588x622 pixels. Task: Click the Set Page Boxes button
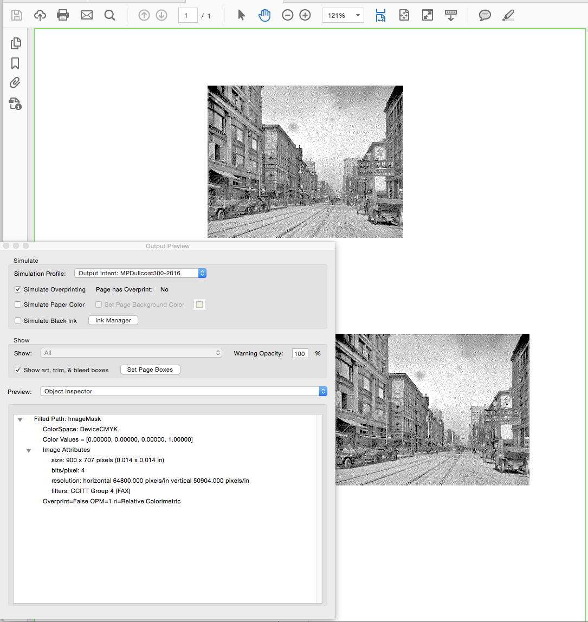(150, 370)
